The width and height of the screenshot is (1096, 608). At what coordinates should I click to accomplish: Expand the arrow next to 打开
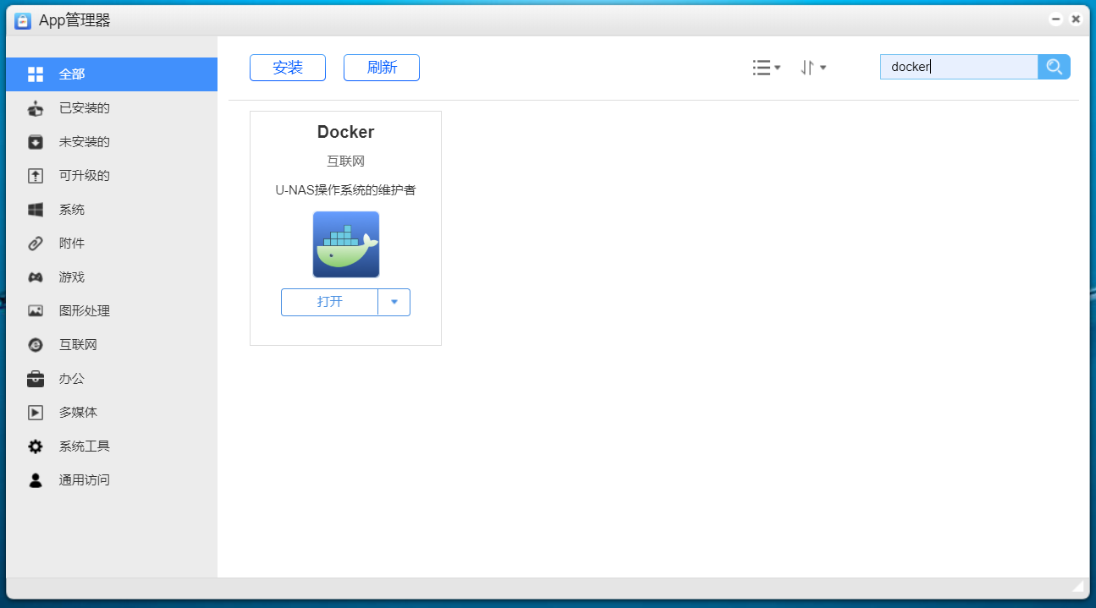(394, 302)
